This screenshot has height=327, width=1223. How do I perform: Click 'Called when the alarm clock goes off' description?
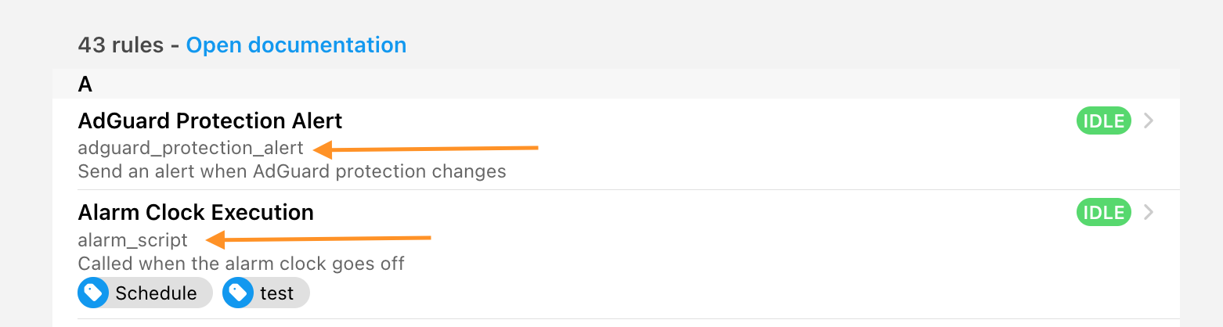[241, 263]
